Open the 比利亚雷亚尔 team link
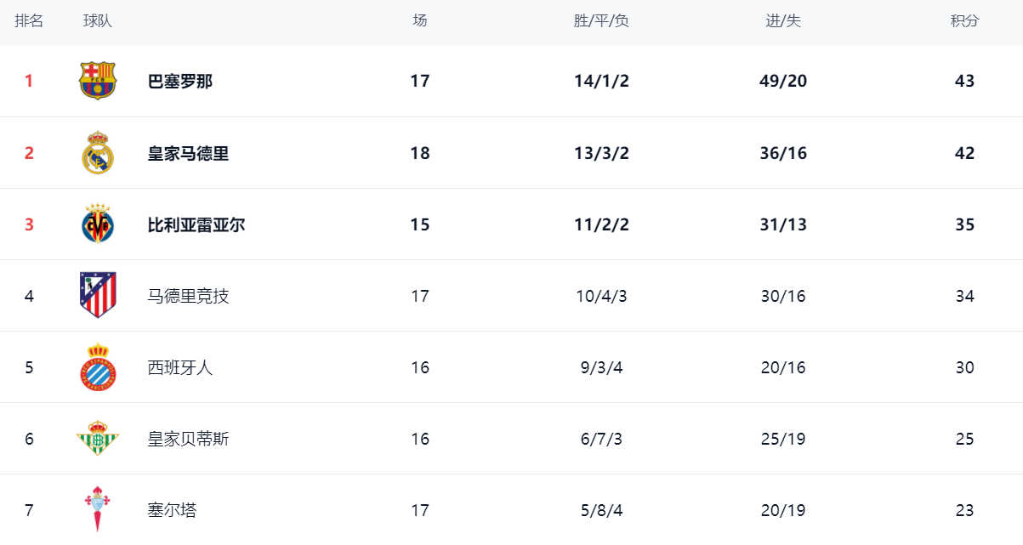 196,225
